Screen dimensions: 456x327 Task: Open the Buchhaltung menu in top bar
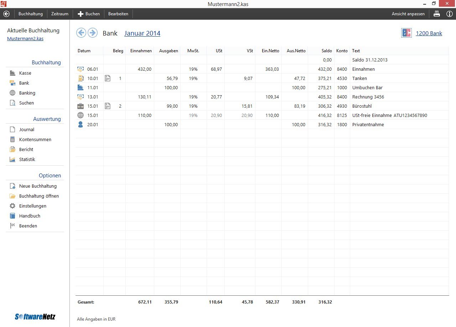(31, 14)
